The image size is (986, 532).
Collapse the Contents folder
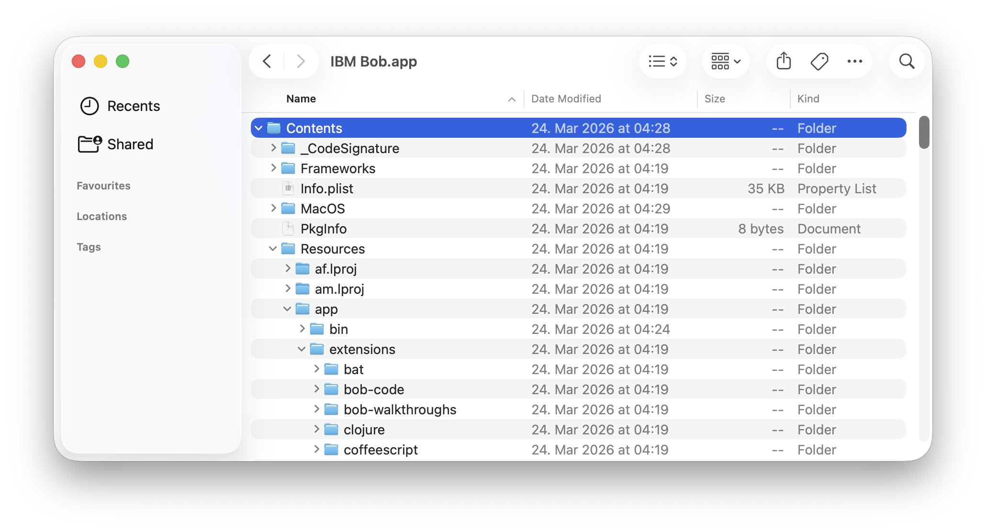(258, 128)
